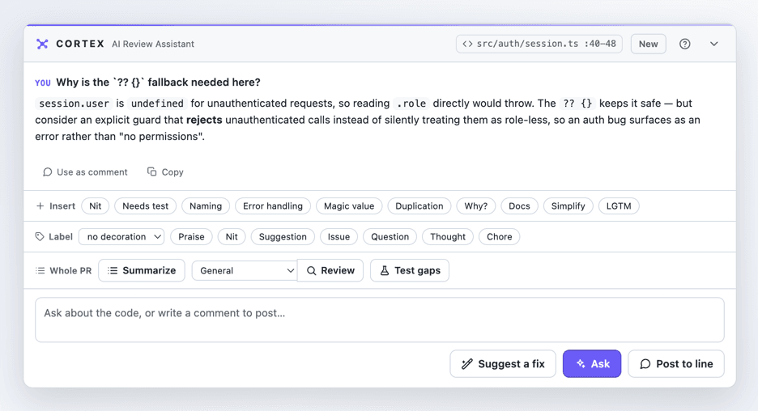Apply the Praise label
This screenshot has height=411, width=758.
pos(191,237)
